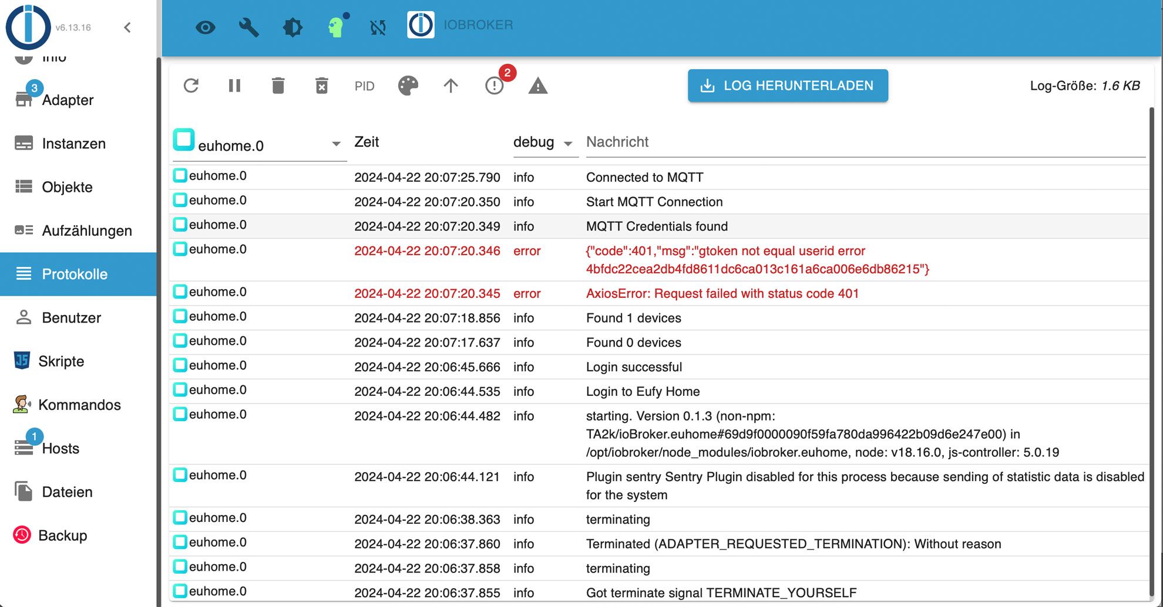Open Dateien in the sidebar
Screen dimensions: 1163x607
[x=79, y=491]
